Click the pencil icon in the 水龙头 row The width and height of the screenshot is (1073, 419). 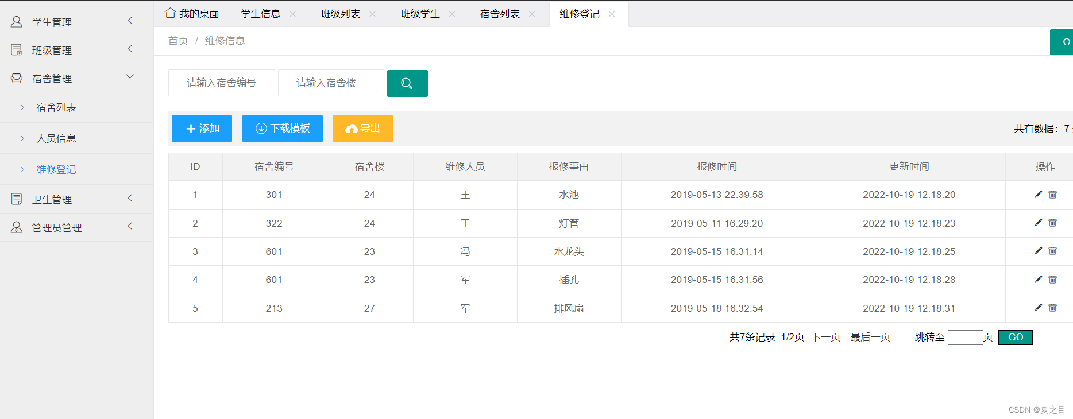coord(1039,251)
